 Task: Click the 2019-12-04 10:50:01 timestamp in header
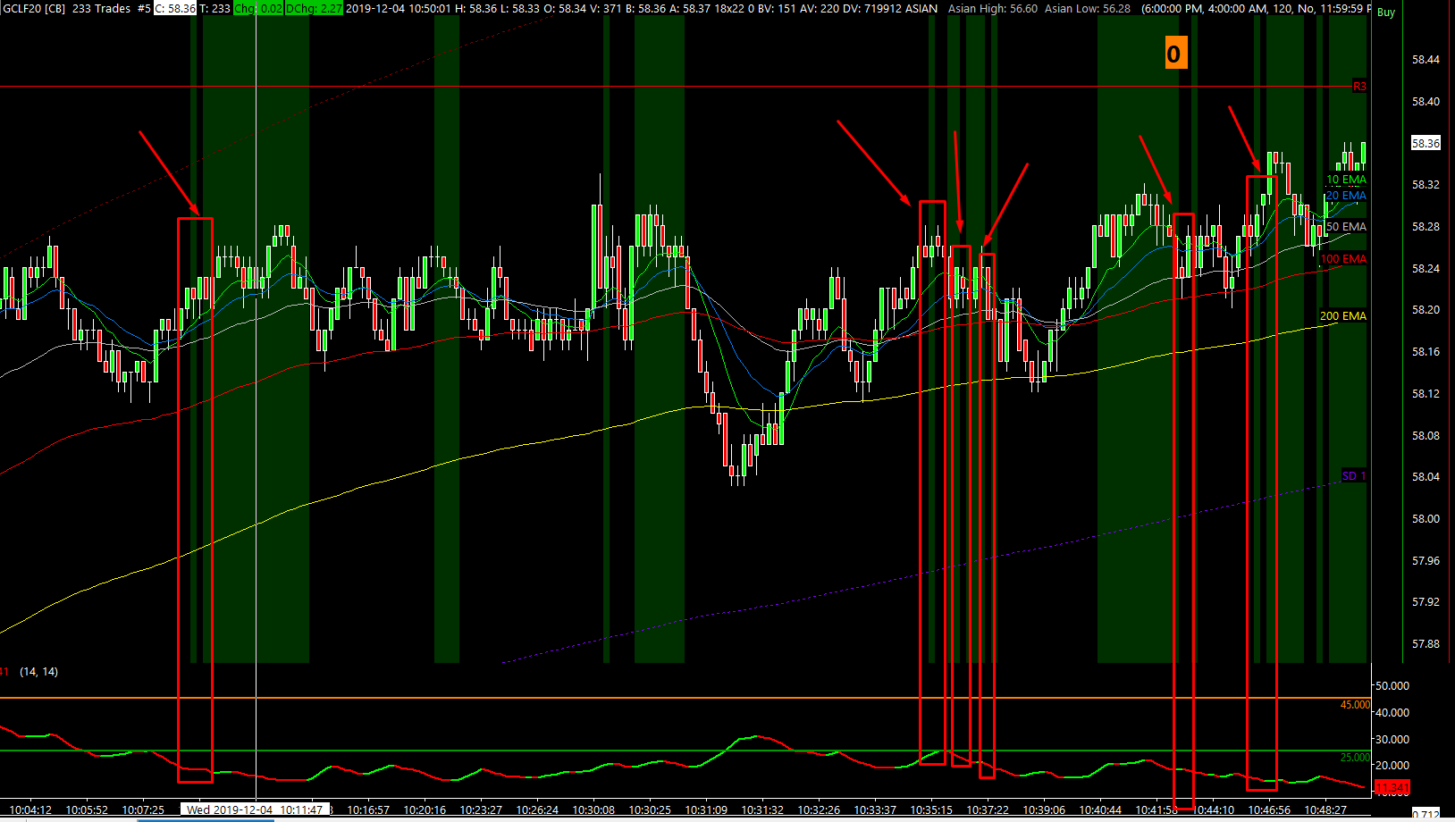pos(398,8)
